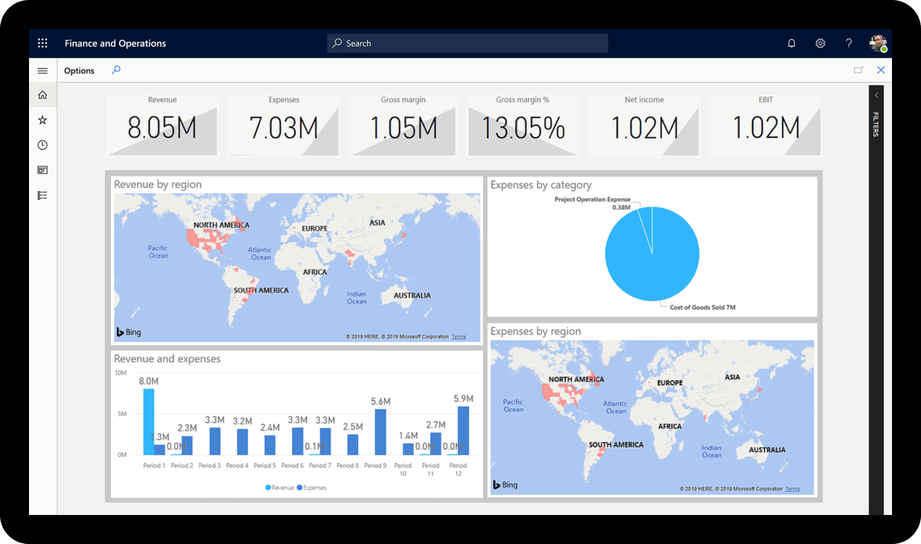Click the Help question mark icon

[x=848, y=43]
